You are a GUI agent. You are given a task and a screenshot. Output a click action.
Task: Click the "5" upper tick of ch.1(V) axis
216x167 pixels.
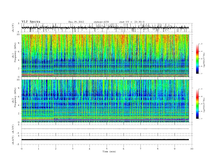[x=19, y=23]
